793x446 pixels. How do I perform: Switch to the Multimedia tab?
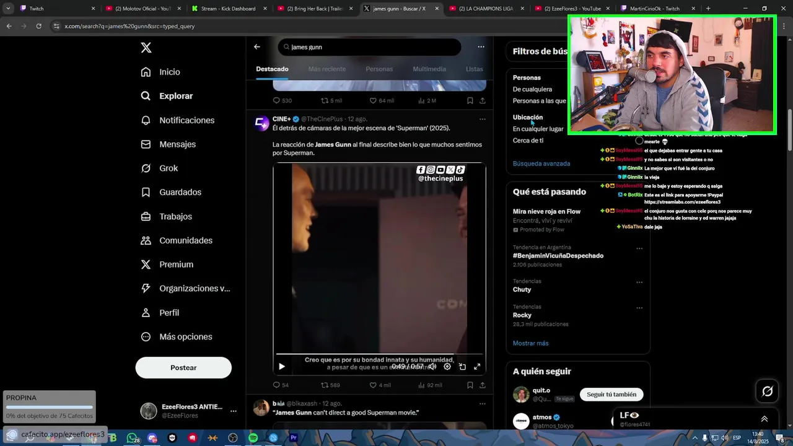coord(429,69)
